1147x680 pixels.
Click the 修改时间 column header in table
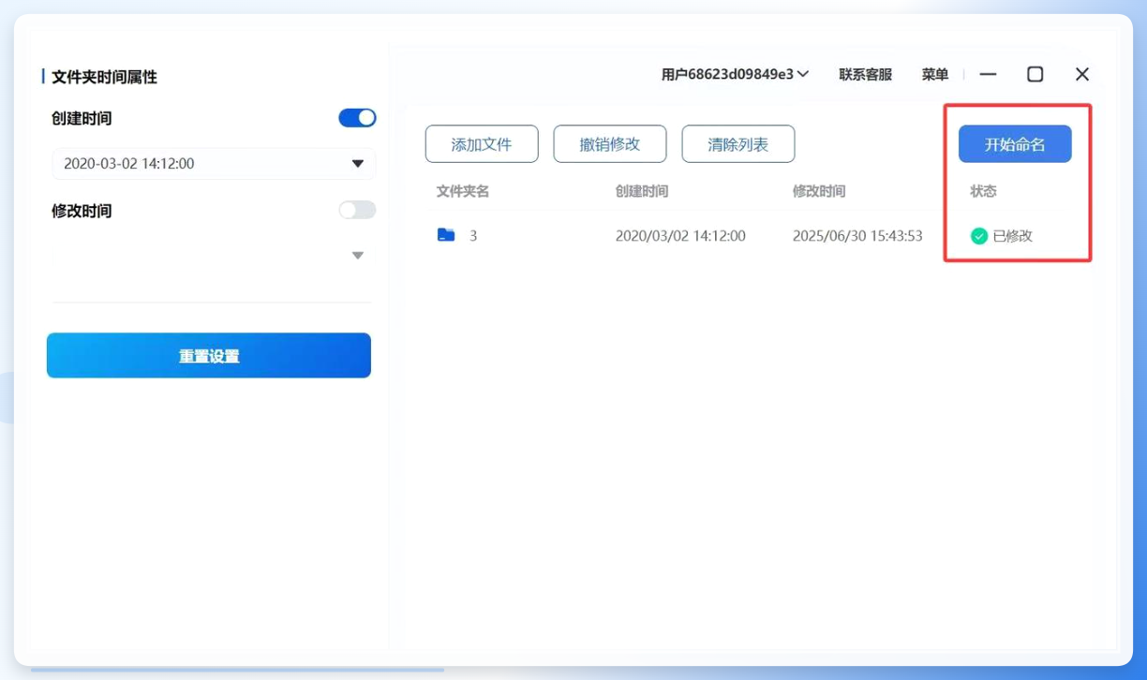819,191
